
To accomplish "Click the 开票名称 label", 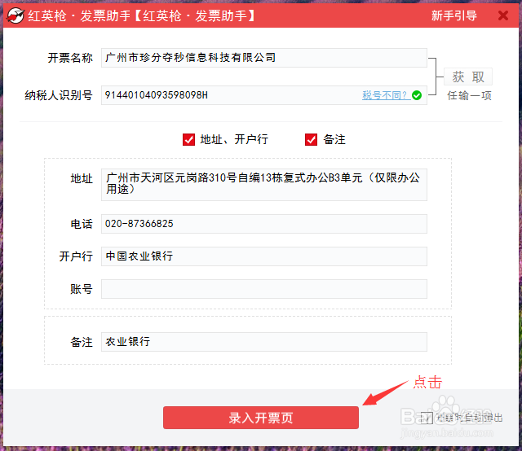I will pos(70,58).
